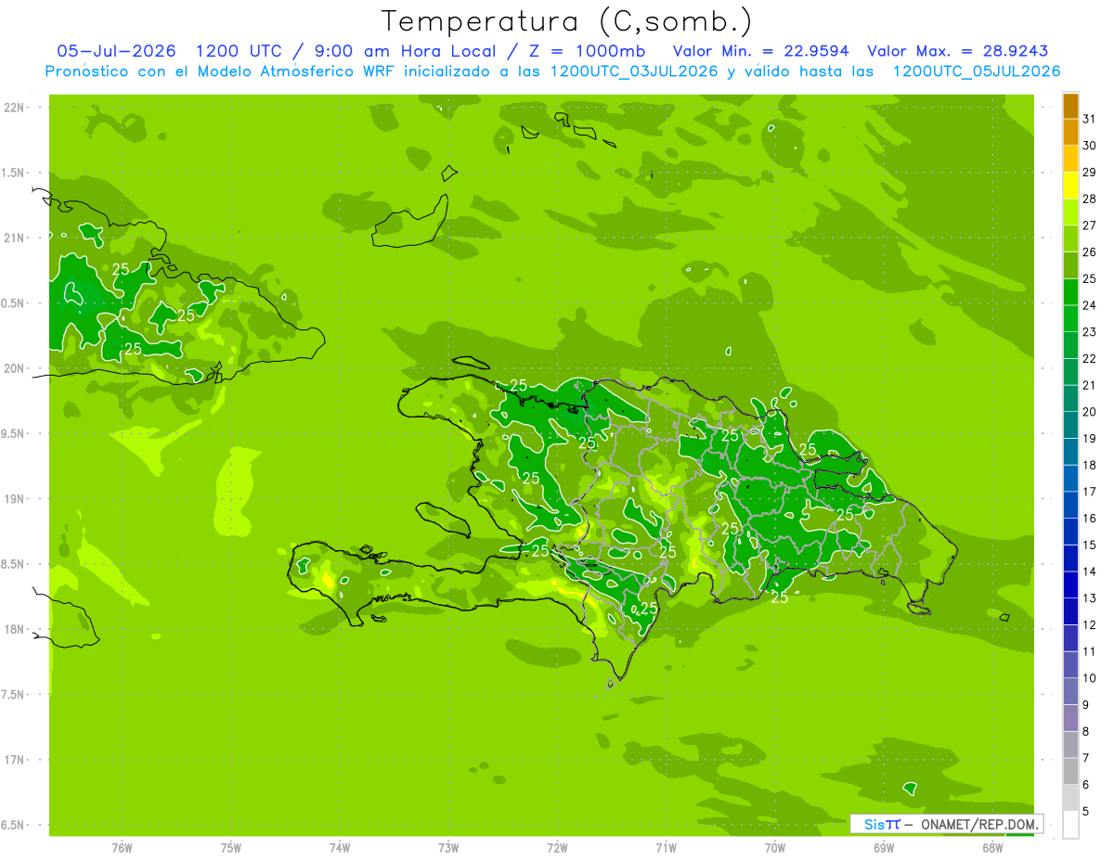This screenshot has width=1114, height=860.
Task: Click the '73W' longitude label
Action: coord(448,847)
